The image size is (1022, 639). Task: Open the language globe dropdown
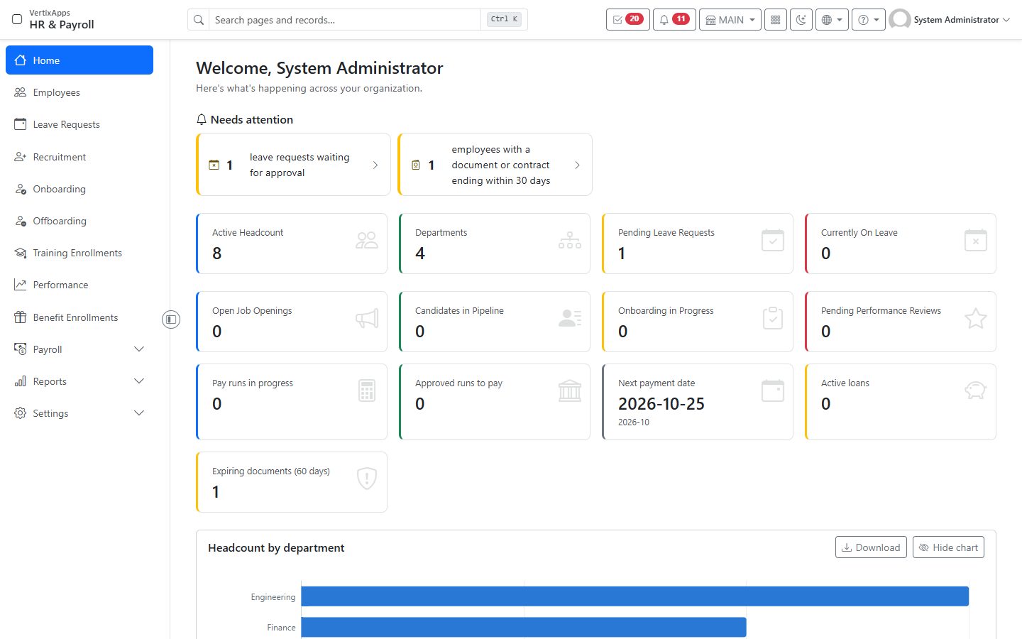pyautogui.click(x=832, y=20)
